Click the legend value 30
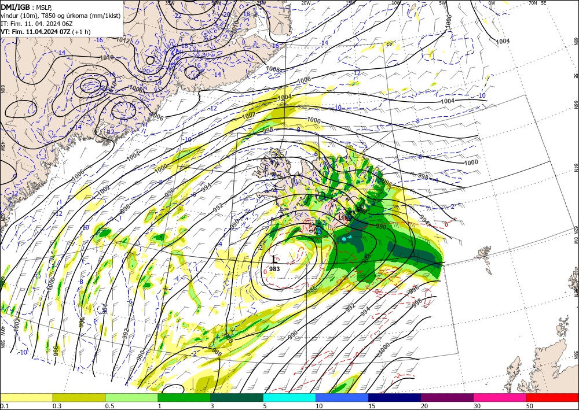Viewport: 579px width, 410px height. 477,406
